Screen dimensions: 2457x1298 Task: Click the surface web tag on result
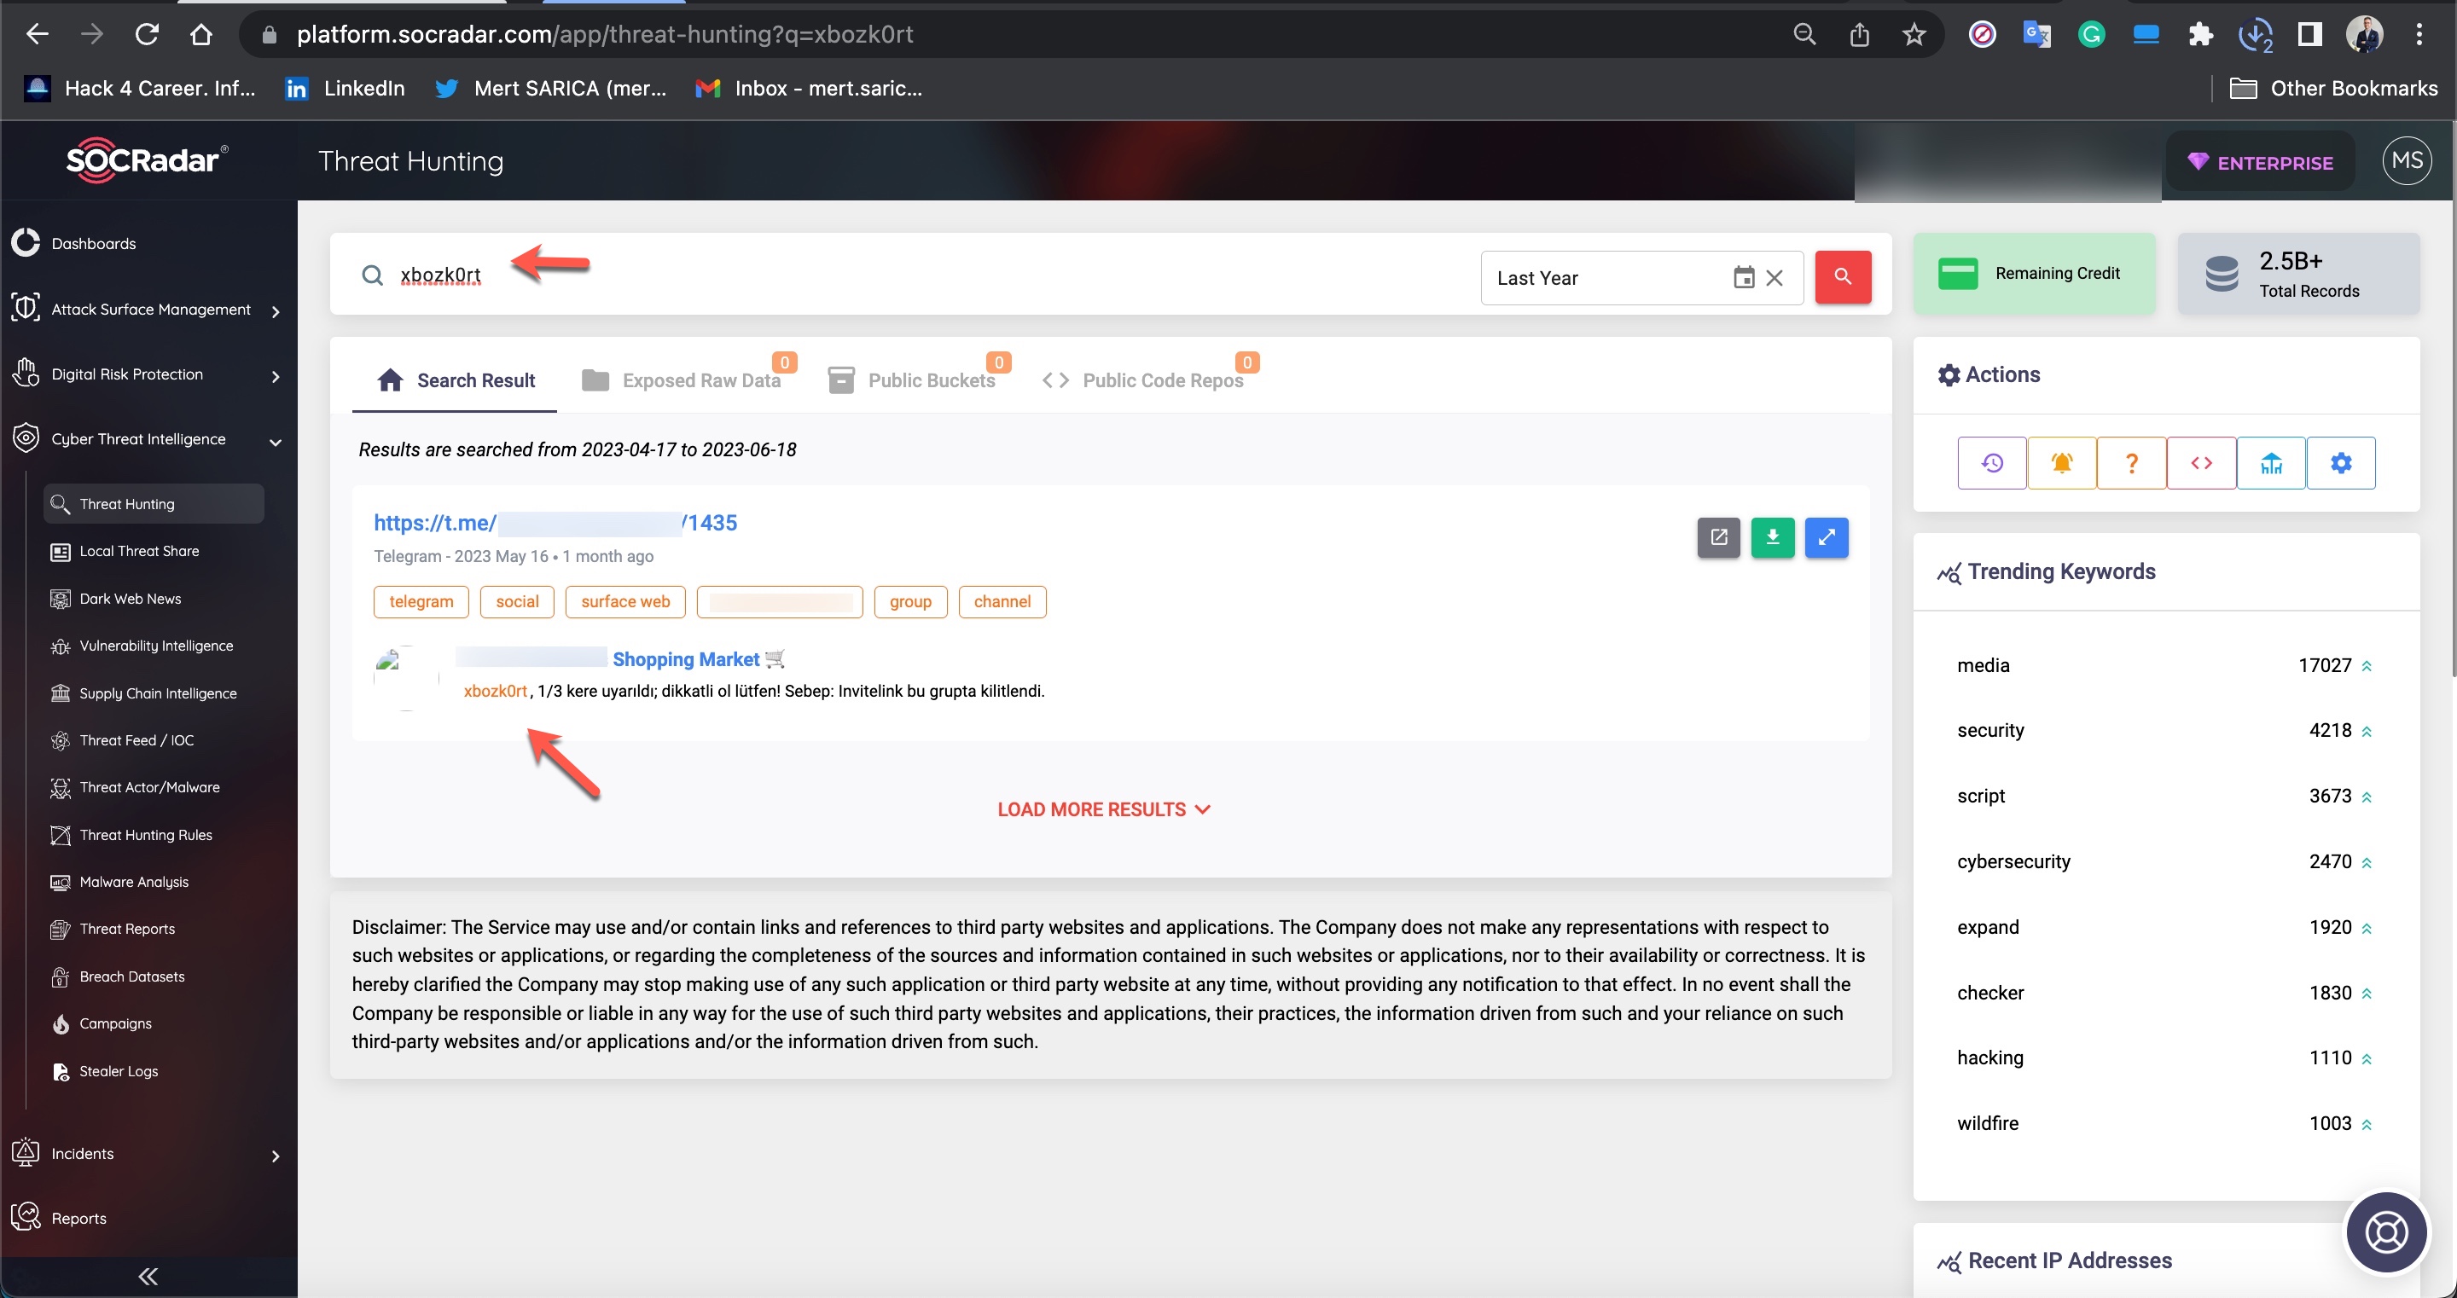click(624, 600)
